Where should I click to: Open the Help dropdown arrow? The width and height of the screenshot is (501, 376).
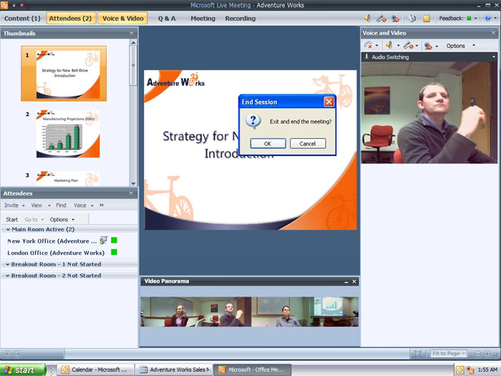(x=495, y=19)
